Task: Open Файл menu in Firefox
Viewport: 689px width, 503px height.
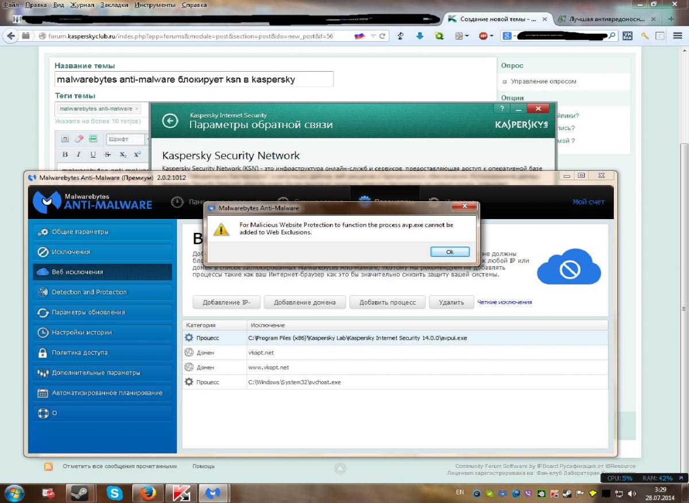Action: 11,4
